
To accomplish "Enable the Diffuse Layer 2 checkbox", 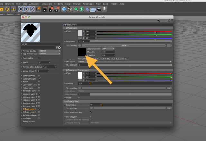I will click(39, 112).
